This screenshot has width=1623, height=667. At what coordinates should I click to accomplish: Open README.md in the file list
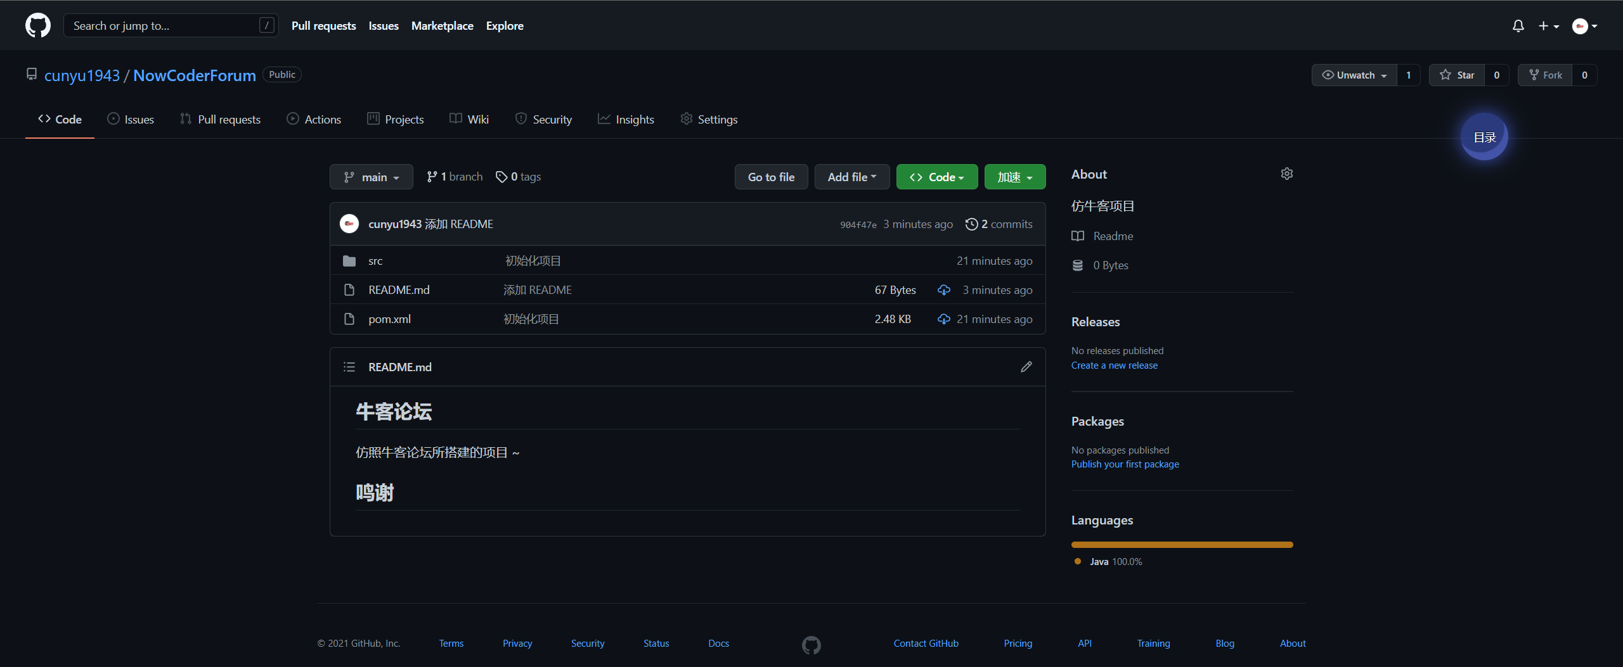point(399,290)
